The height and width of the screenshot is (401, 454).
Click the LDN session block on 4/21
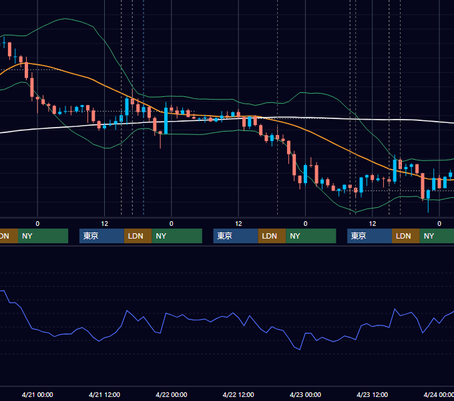[138, 236]
